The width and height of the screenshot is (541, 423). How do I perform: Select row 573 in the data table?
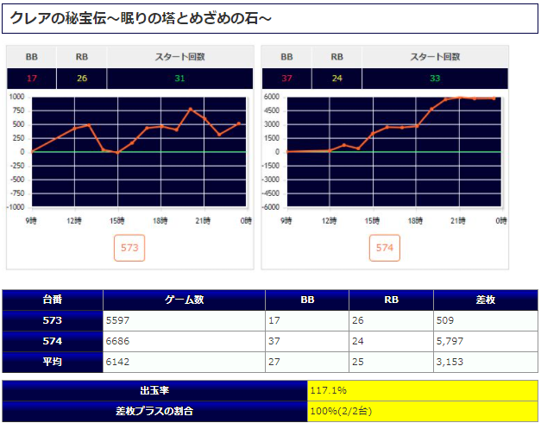tap(53, 320)
